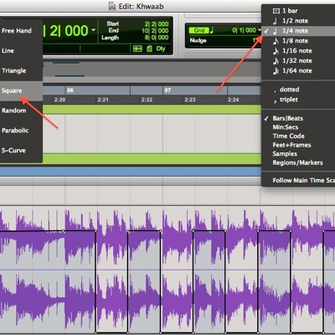Click the session document icon in title bar
Viewport: 335px width, 335px height.
click(x=112, y=6)
